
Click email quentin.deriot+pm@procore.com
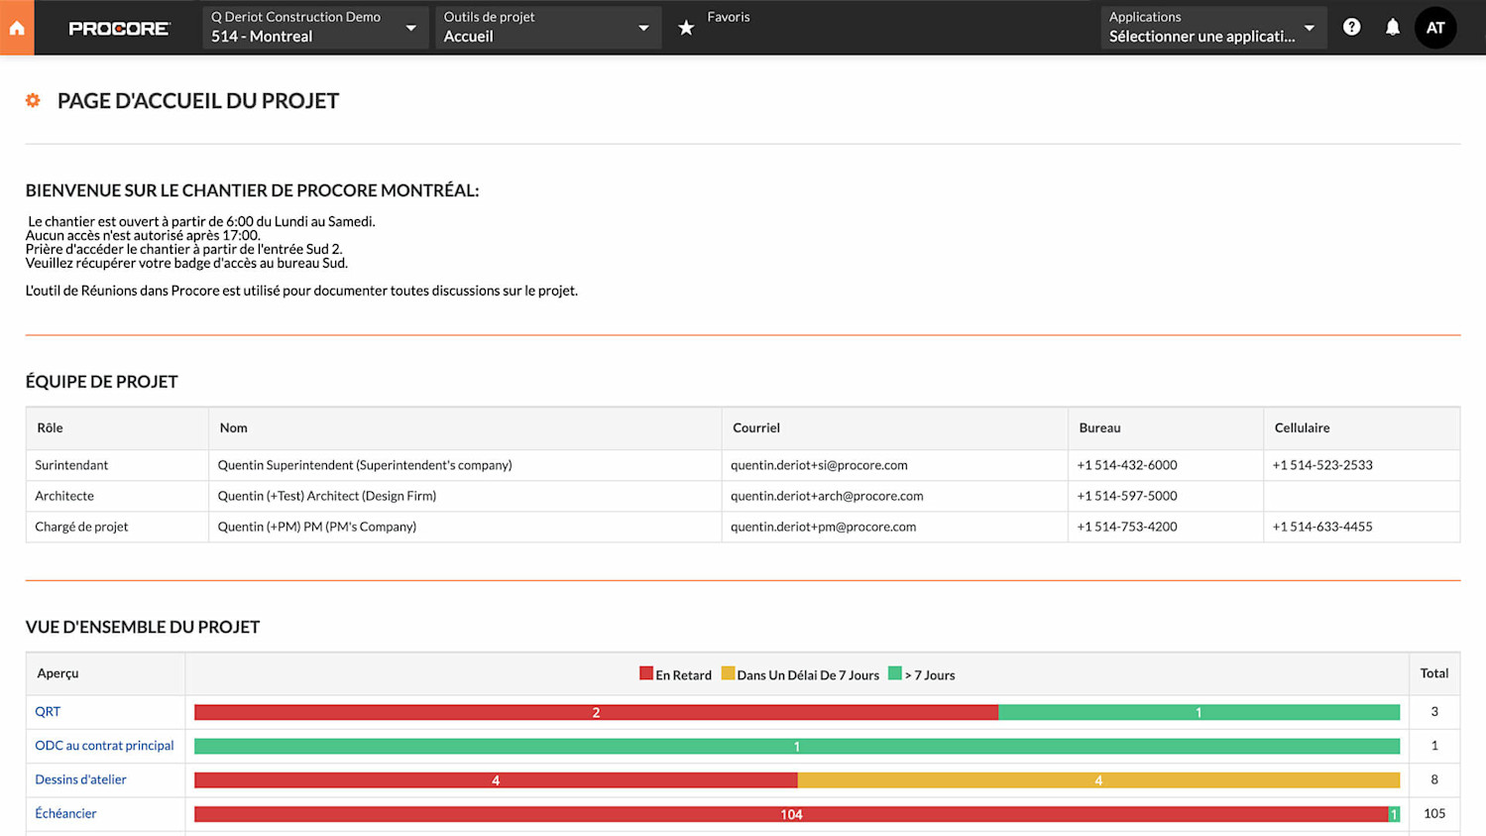click(823, 527)
